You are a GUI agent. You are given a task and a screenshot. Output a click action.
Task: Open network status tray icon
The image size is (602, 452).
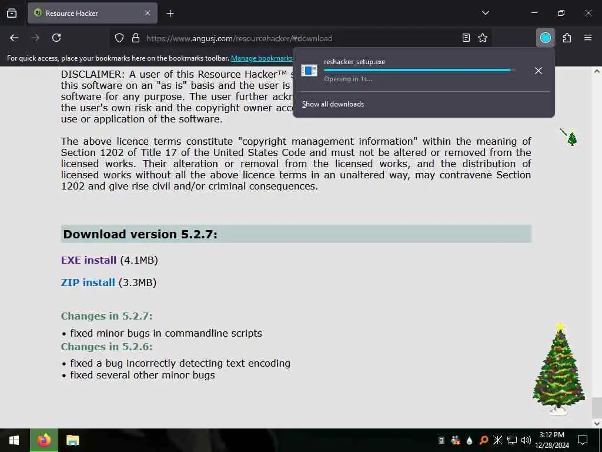pos(512,440)
